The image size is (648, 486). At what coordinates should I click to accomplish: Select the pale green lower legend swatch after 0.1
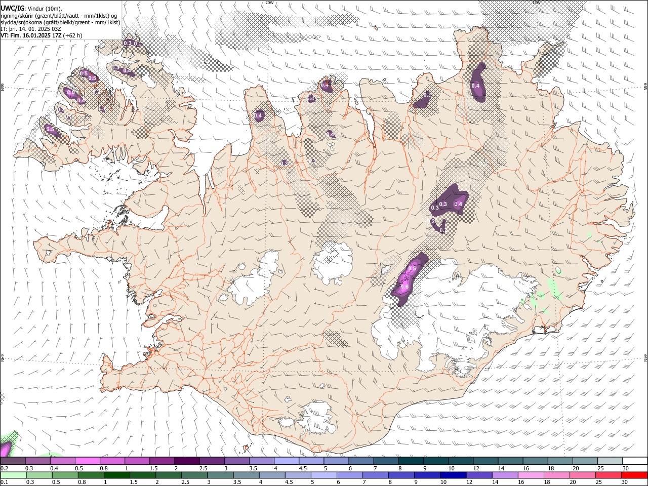pyautogui.click(x=14, y=475)
